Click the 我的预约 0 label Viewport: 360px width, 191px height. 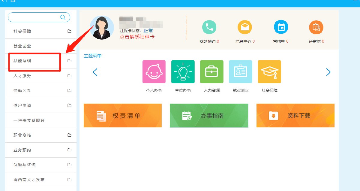tap(209, 41)
